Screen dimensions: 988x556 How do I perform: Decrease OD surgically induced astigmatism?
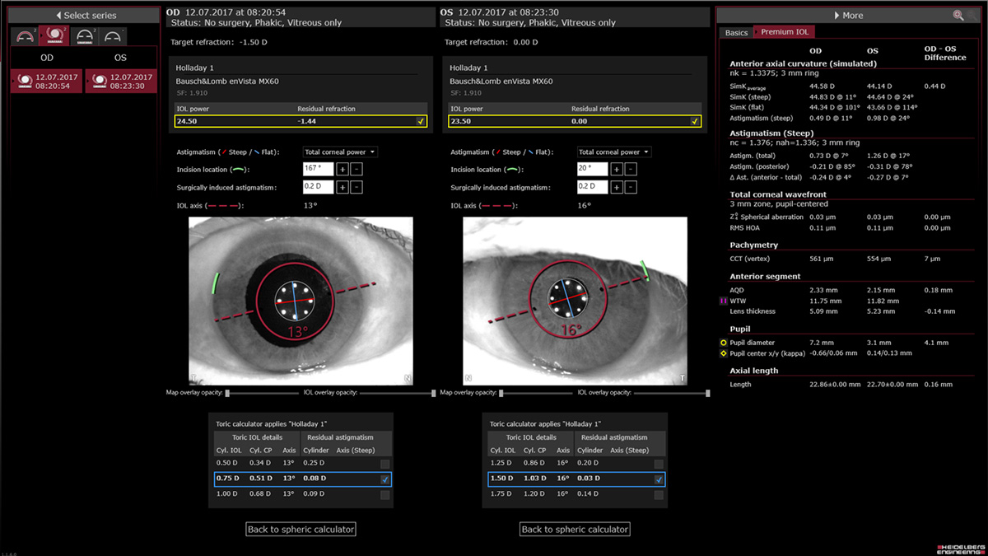tap(356, 187)
